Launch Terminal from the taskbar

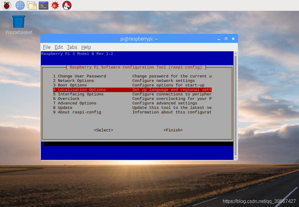44,5
